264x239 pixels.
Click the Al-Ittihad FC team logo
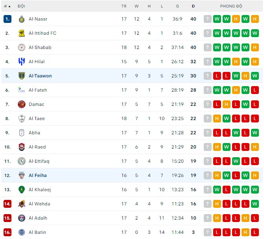22,33
